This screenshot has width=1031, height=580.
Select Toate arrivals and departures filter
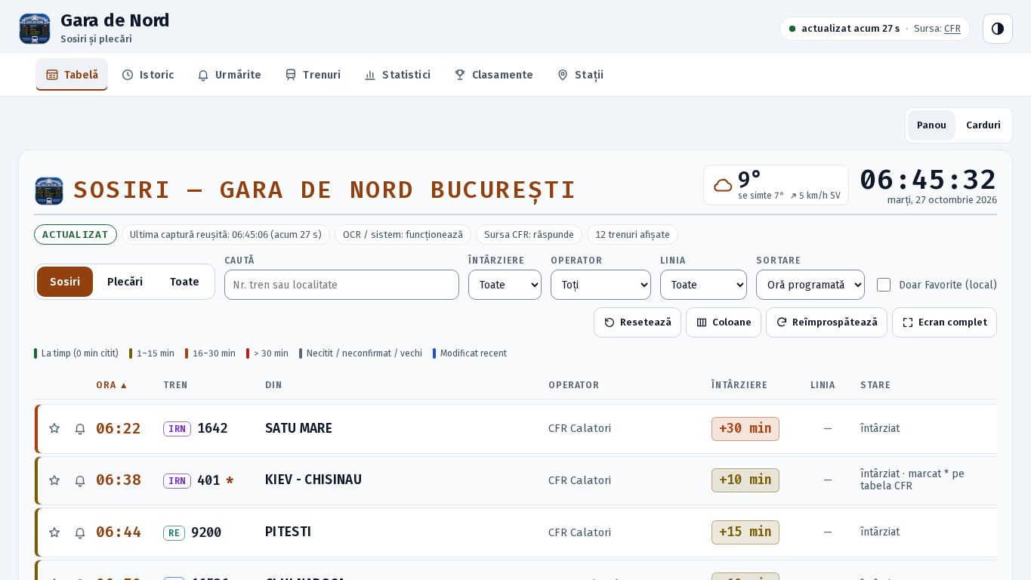pyautogui.click(x=184, y=282)
